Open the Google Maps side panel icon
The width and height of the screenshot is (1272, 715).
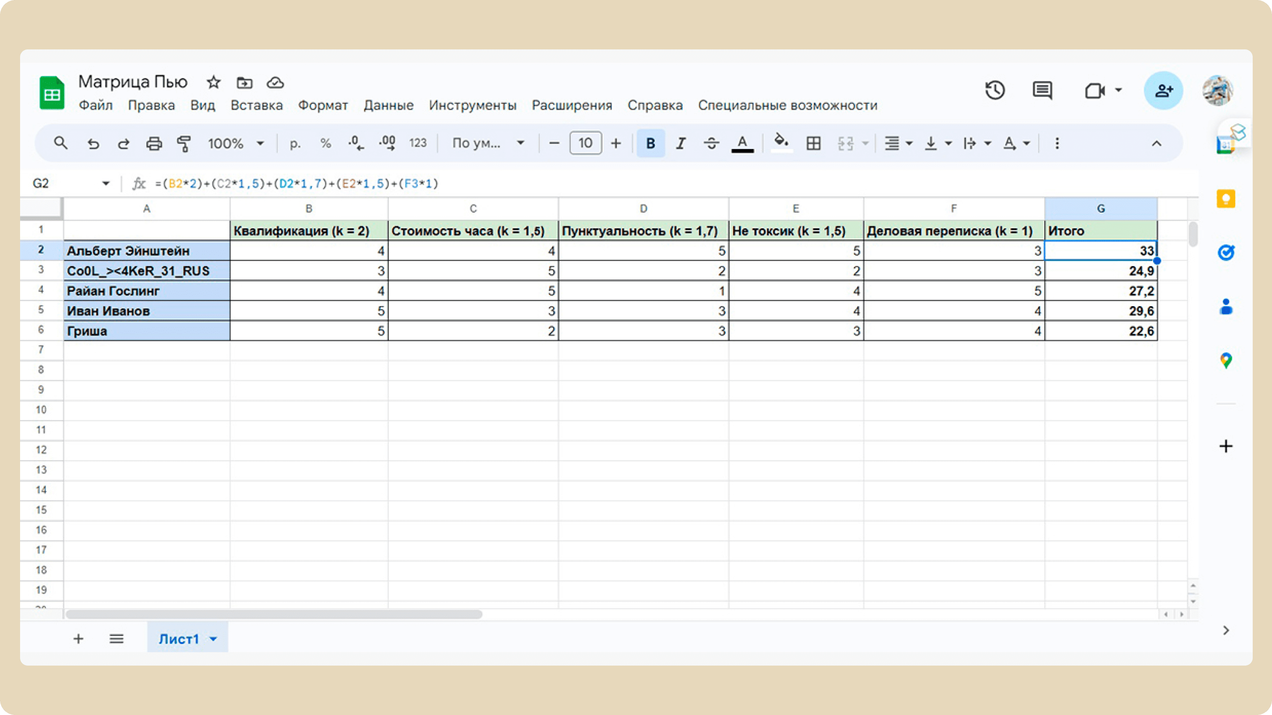point(1226,361)
